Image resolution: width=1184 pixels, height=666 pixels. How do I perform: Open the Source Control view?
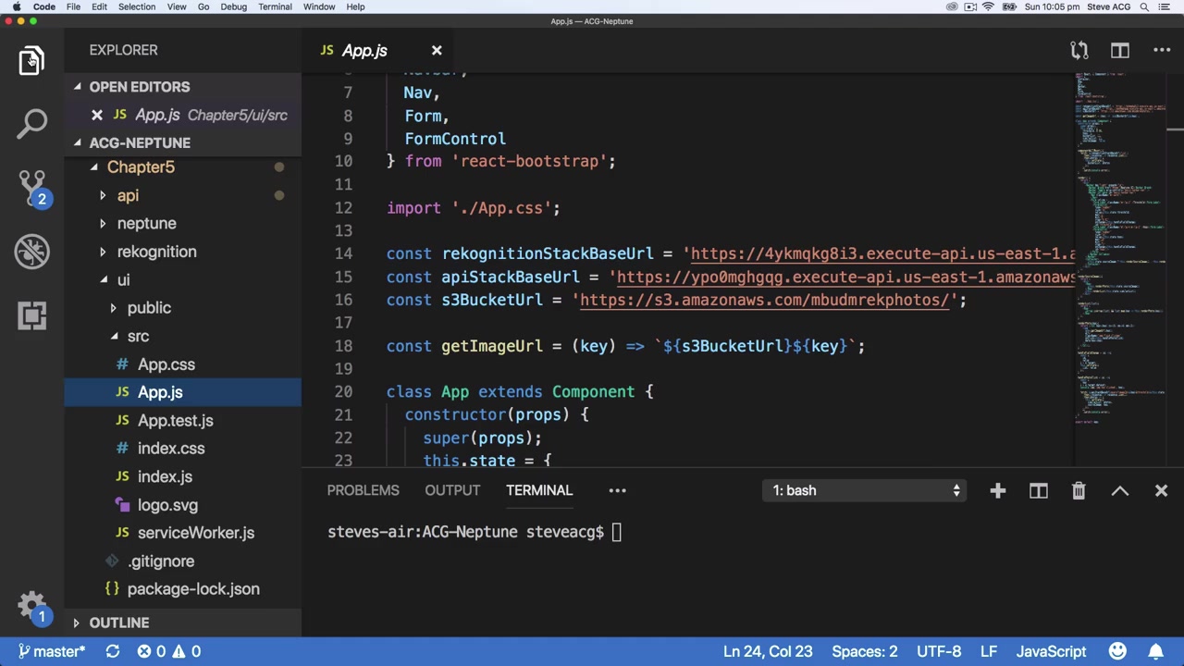tap(32, 187)
